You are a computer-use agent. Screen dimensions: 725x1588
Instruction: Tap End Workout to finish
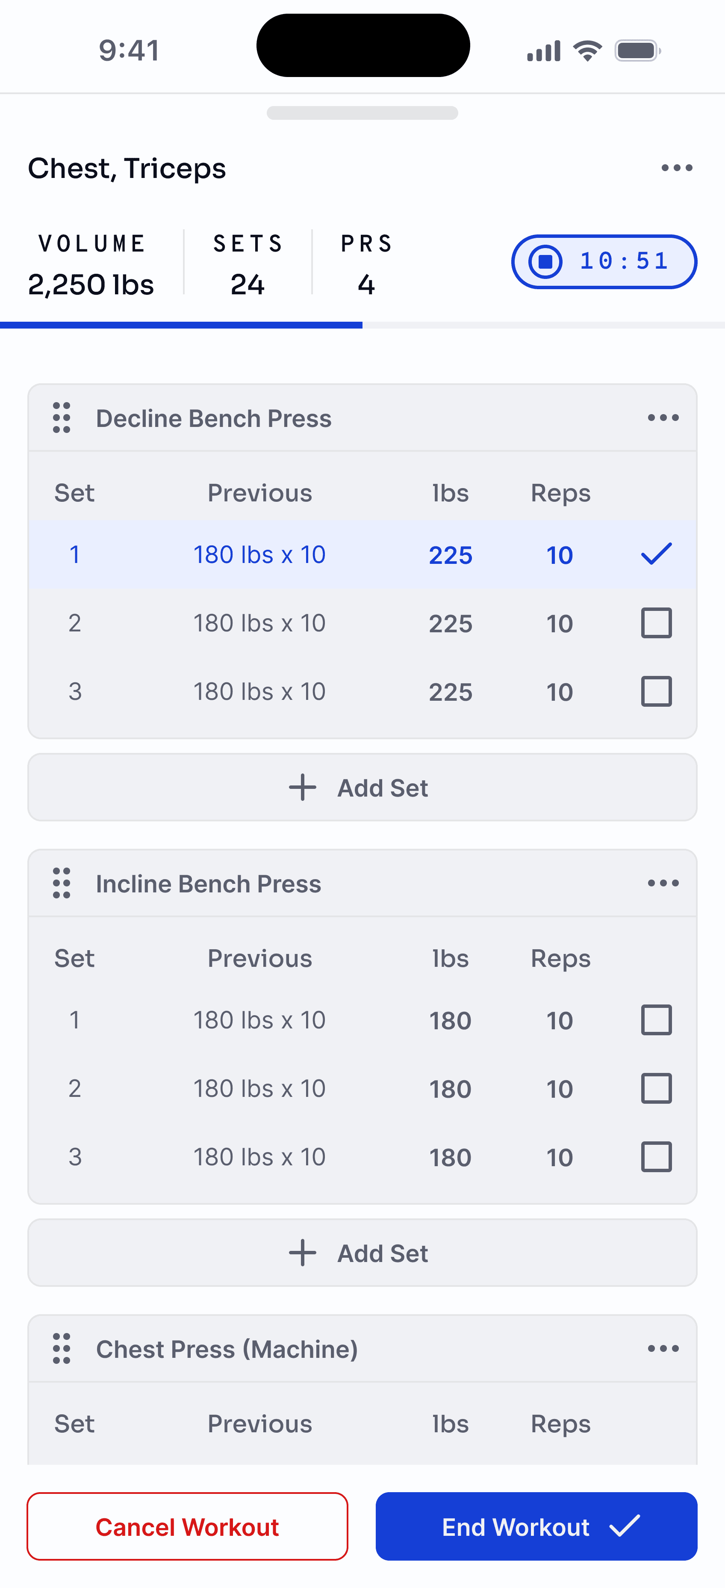[536, 1526]
